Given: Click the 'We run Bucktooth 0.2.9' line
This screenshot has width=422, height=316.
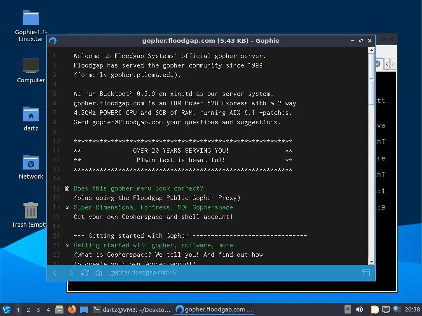Looking at the screenshot, I should [x=173, y=94].
